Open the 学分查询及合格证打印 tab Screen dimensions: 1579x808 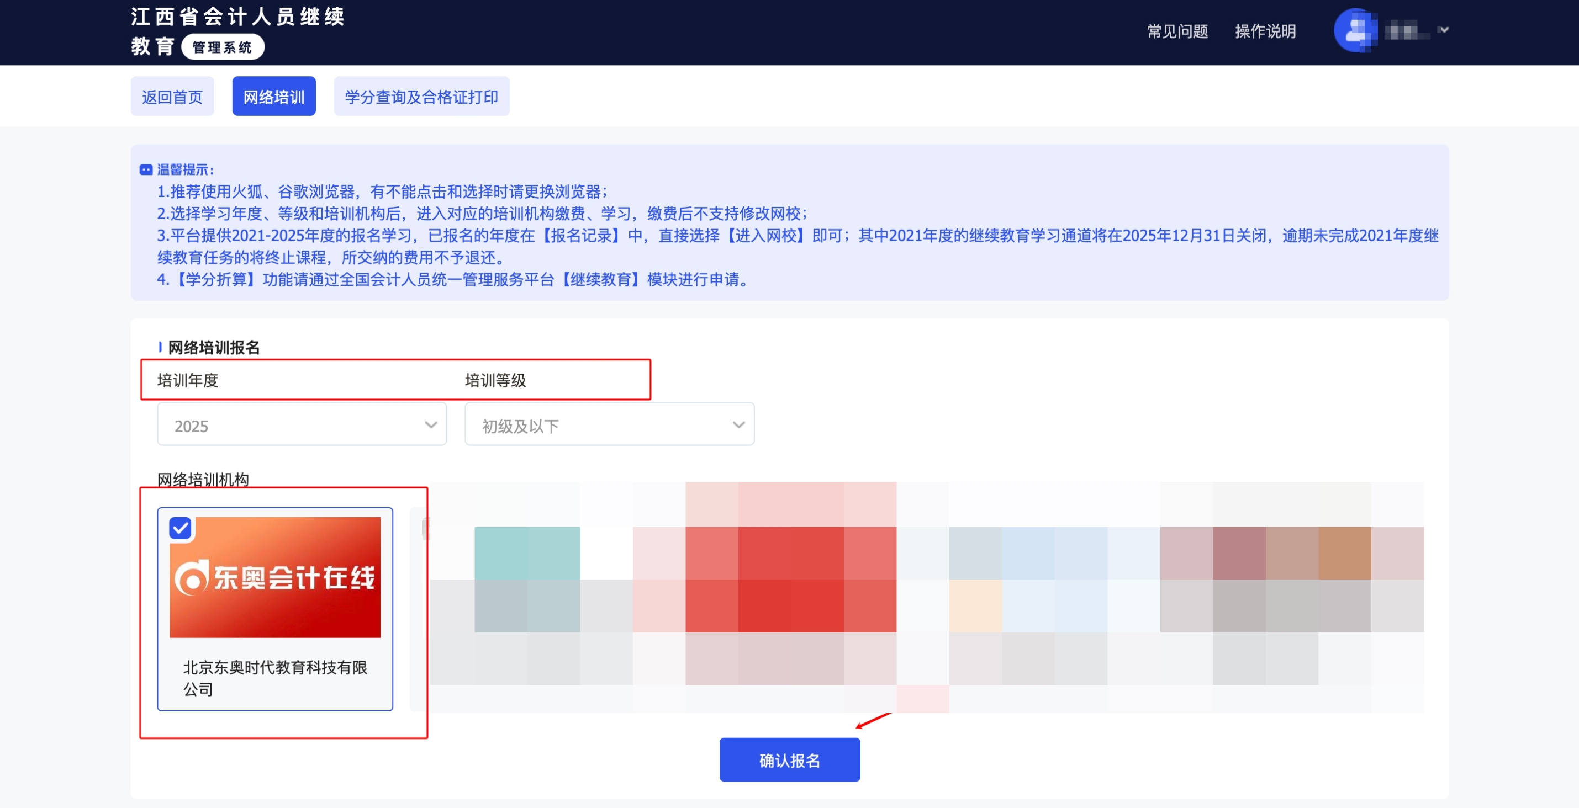pos(421,95)
